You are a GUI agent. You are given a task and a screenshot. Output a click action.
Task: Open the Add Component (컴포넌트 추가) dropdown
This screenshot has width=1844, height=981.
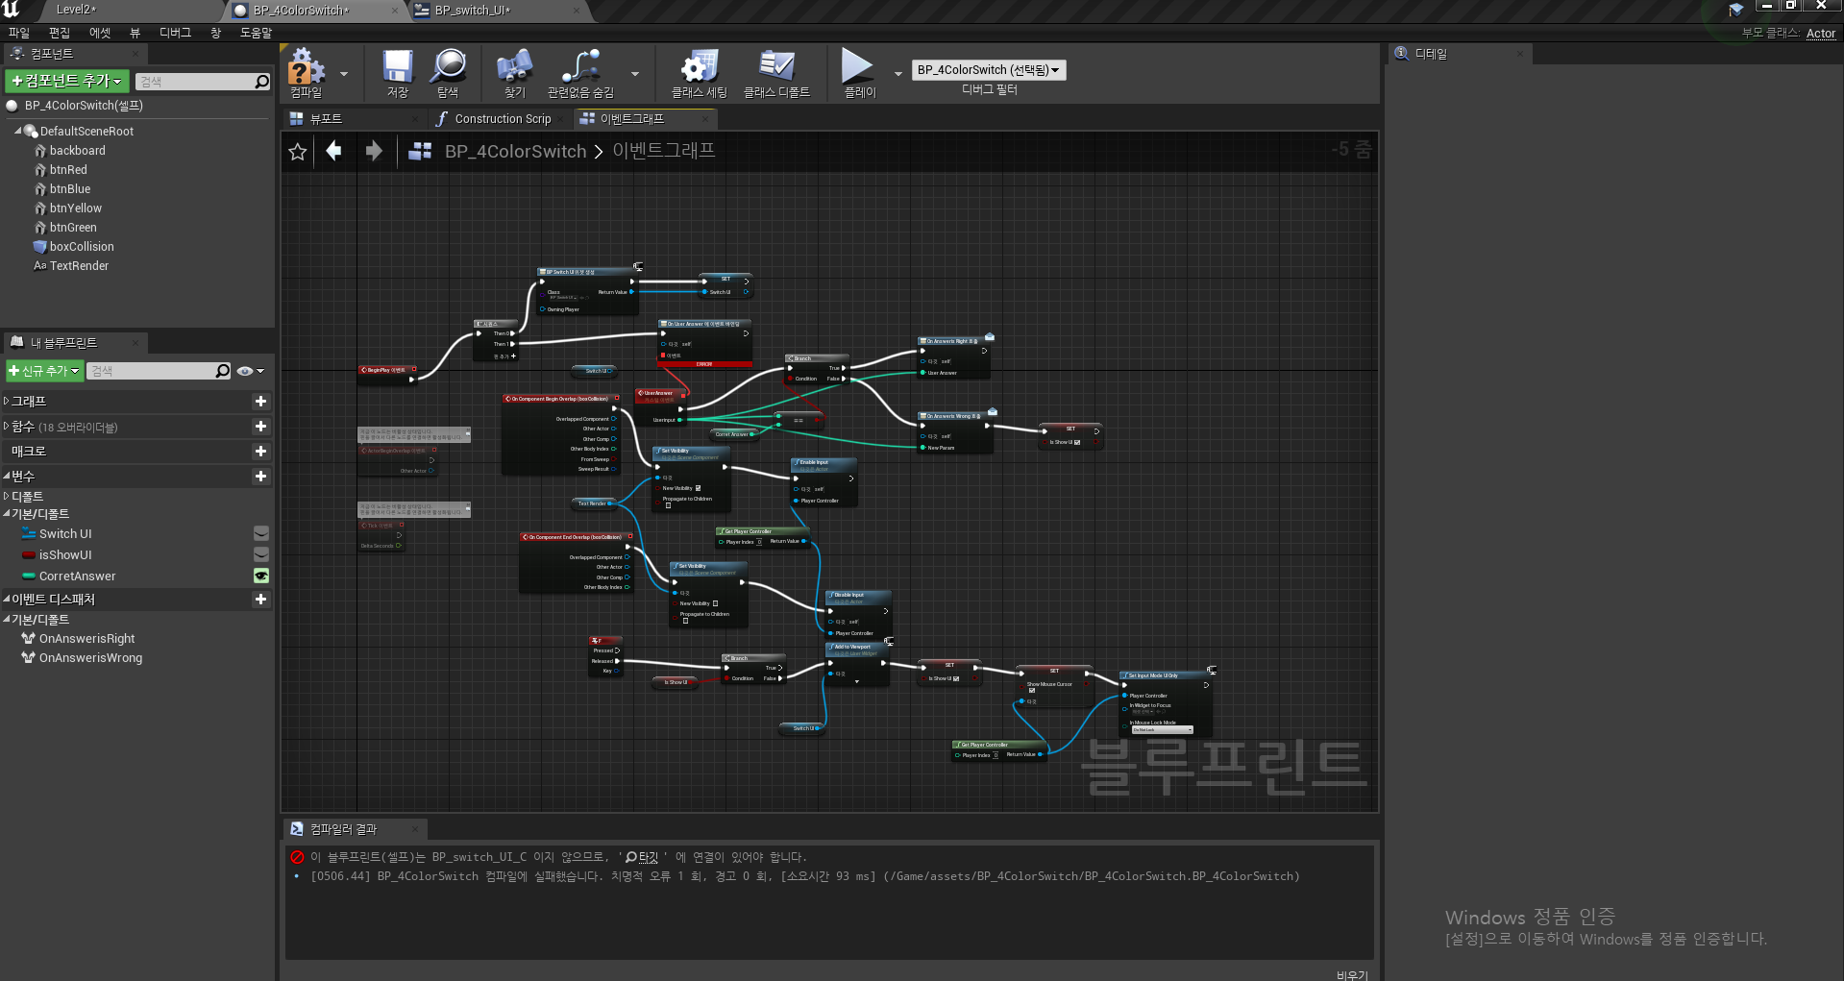pyautogui.click(x=66, y=82)
